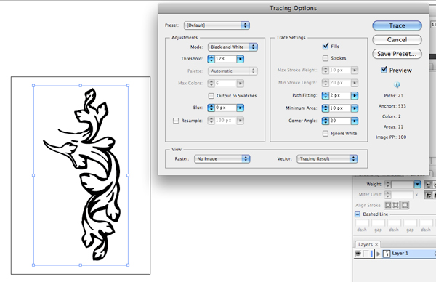The image size is (436, 282).
Task: Click the Trace button
Action: click(397, 25)
